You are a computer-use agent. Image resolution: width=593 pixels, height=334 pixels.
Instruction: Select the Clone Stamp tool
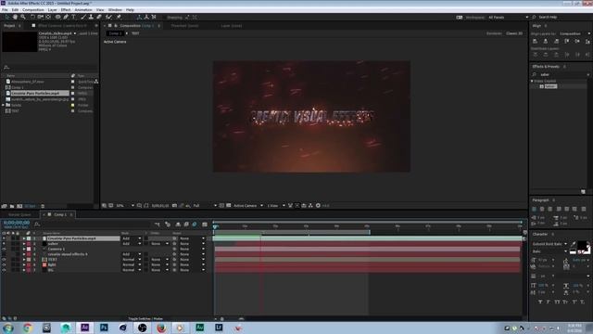pos(91,17)
